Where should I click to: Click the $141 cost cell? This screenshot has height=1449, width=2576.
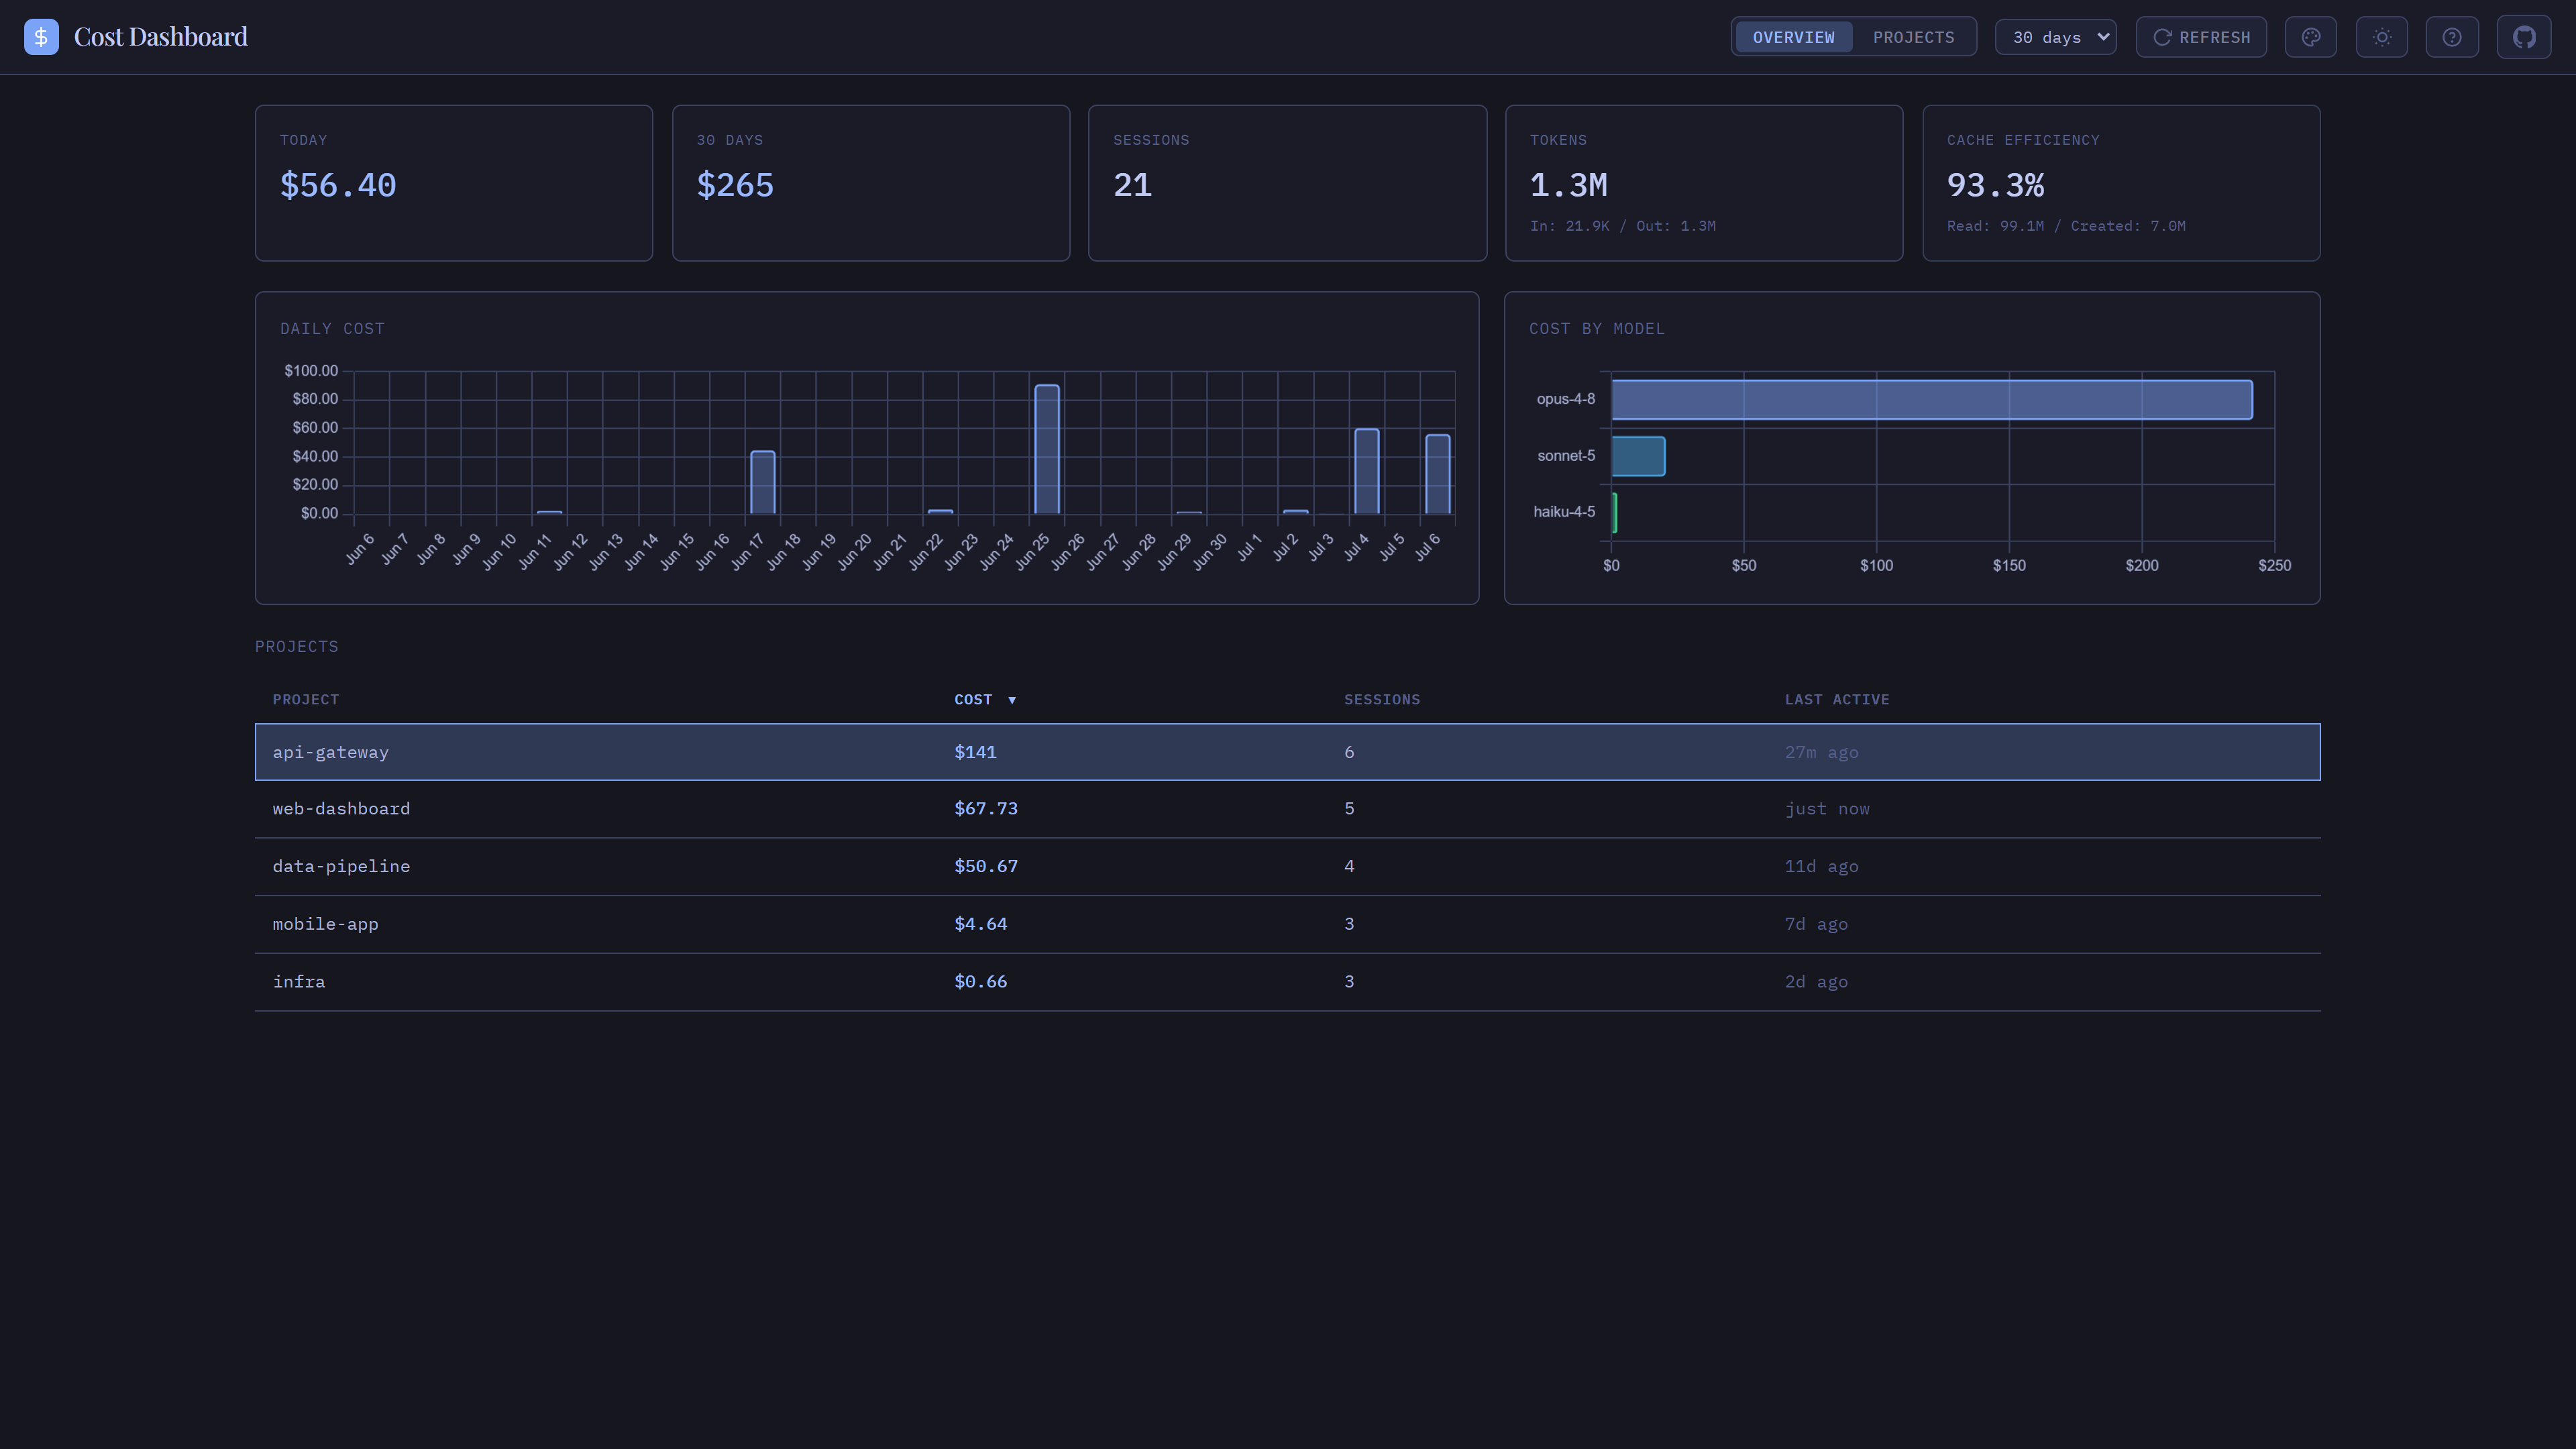pyautogui.click(x=975, y=752)
